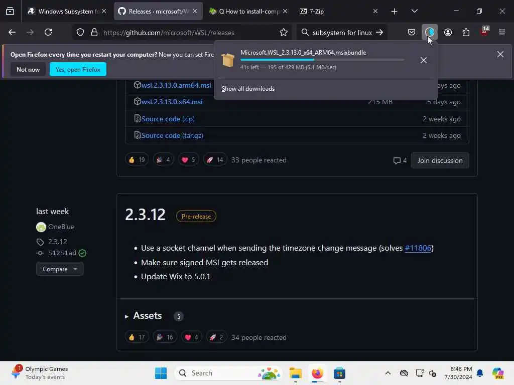The width and height of the screenshot is (514, 385).
Task: Open issue #11806 link
Action: [x=418, y=248]
